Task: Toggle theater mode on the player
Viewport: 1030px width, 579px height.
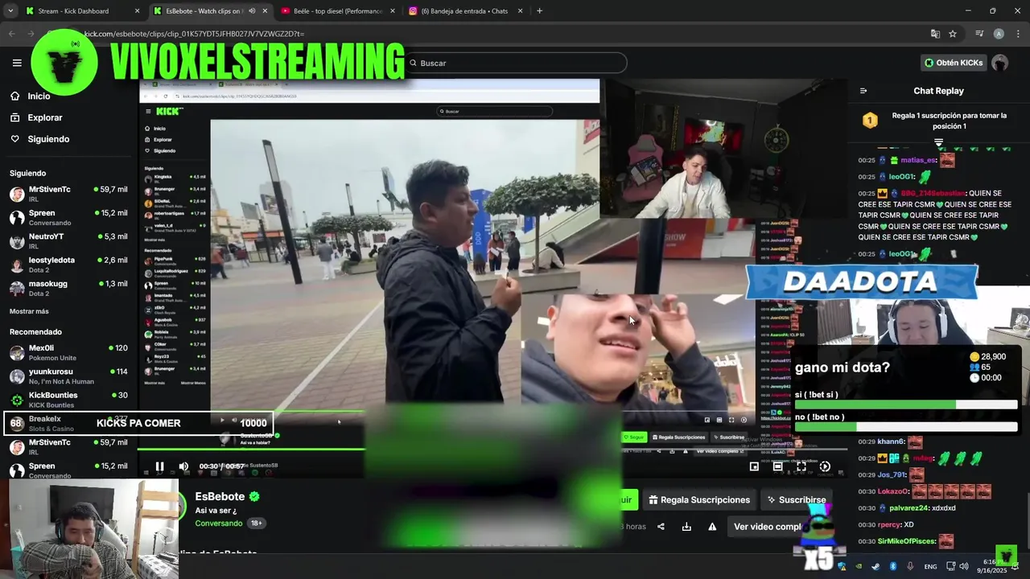Action: coord(777,466)
